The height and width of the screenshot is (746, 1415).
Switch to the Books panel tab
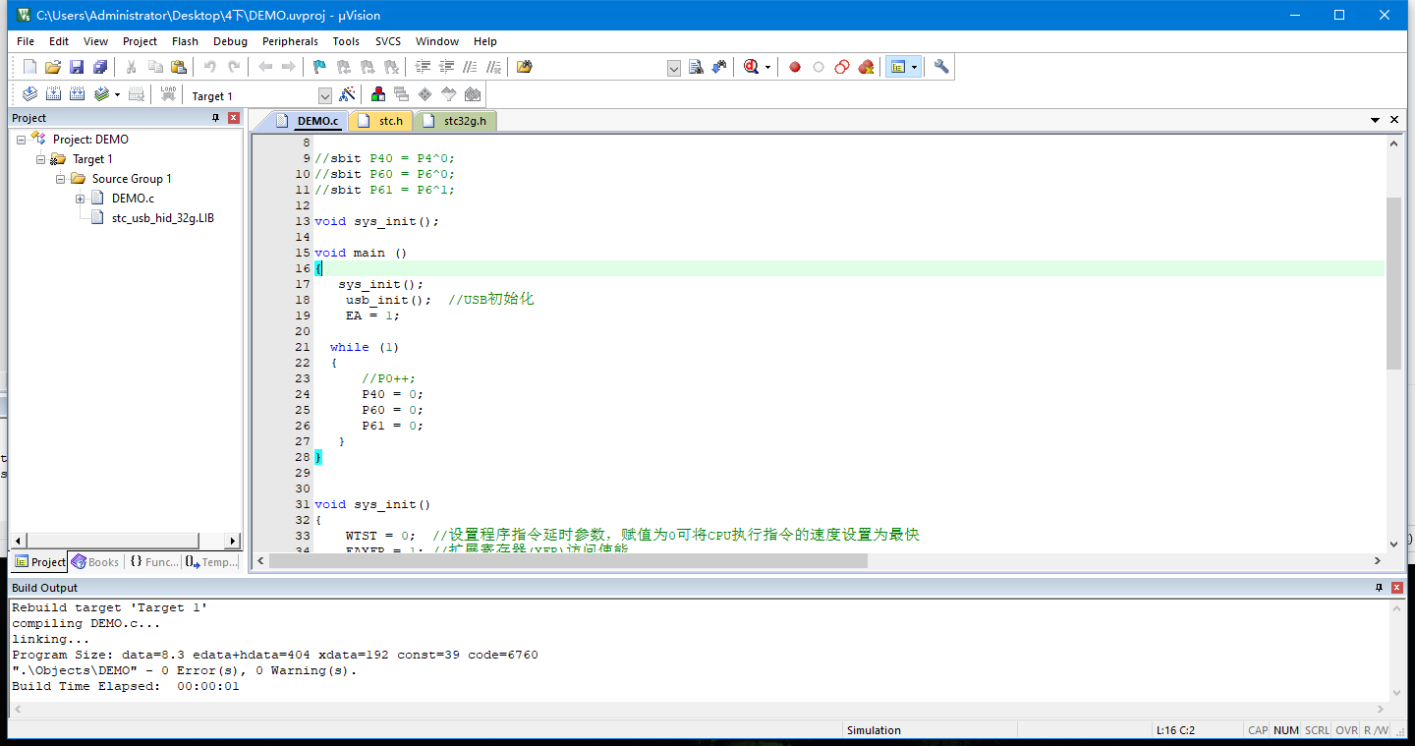[x=95, y=562]
